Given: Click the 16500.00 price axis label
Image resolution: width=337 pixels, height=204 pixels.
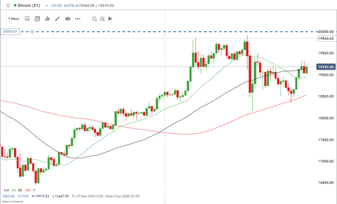Looking at the screenshot, I should click(x=326, y=183).
